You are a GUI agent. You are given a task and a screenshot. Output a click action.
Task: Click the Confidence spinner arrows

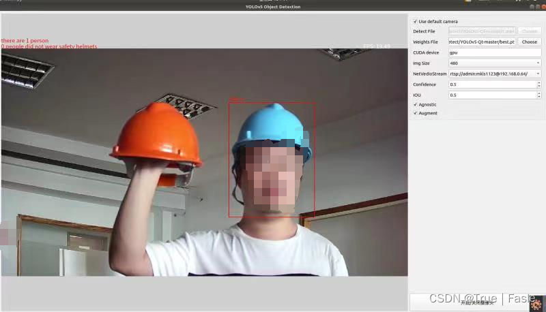coord(539,84)
